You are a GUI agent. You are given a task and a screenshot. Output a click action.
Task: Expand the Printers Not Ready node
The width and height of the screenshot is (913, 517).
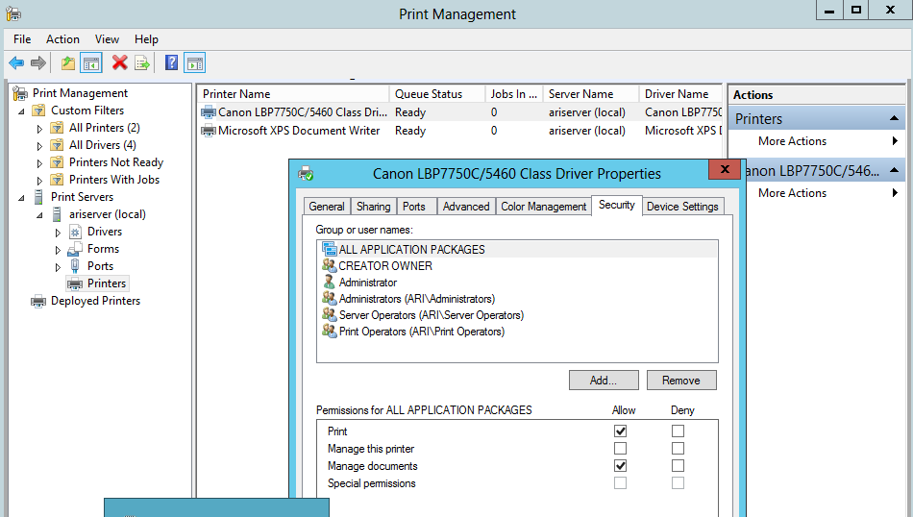[x=39, y=163]
